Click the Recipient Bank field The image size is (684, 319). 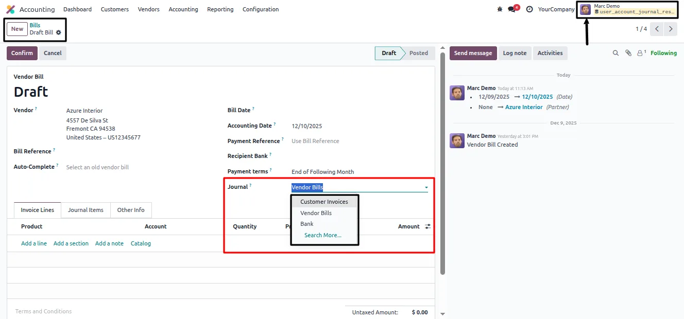pos(360,156)
